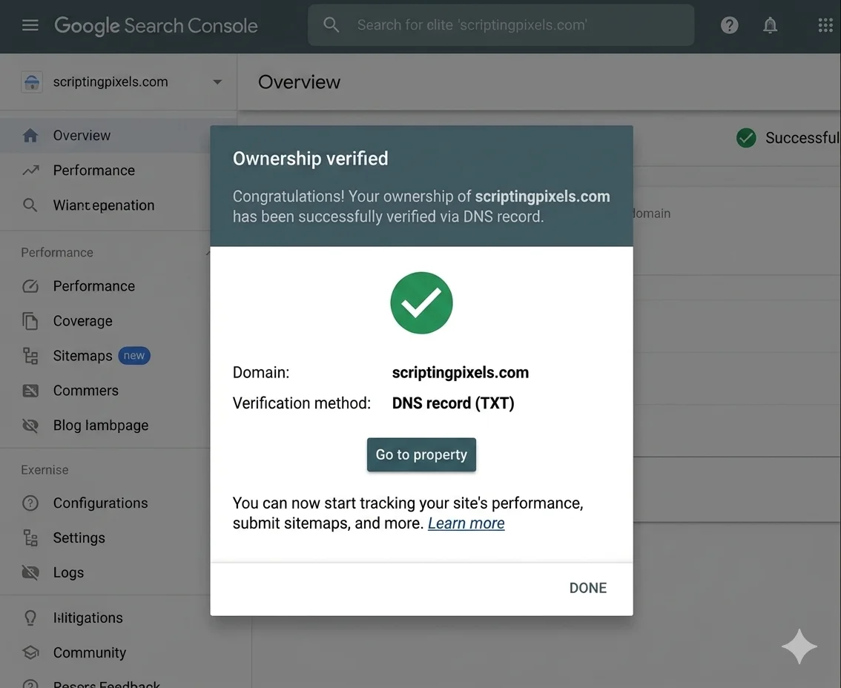Click the lightbulb icon beside Ilitigations
841x688 pixels.
point(30,618)
